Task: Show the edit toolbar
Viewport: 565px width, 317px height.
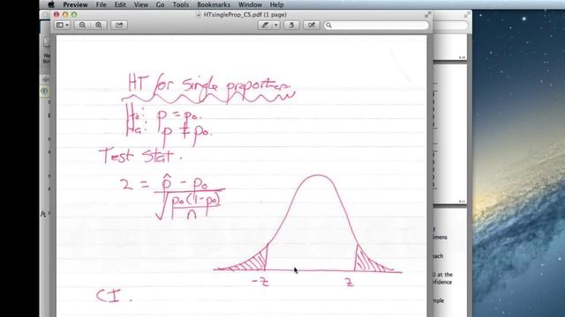Action: coord(312,25)
